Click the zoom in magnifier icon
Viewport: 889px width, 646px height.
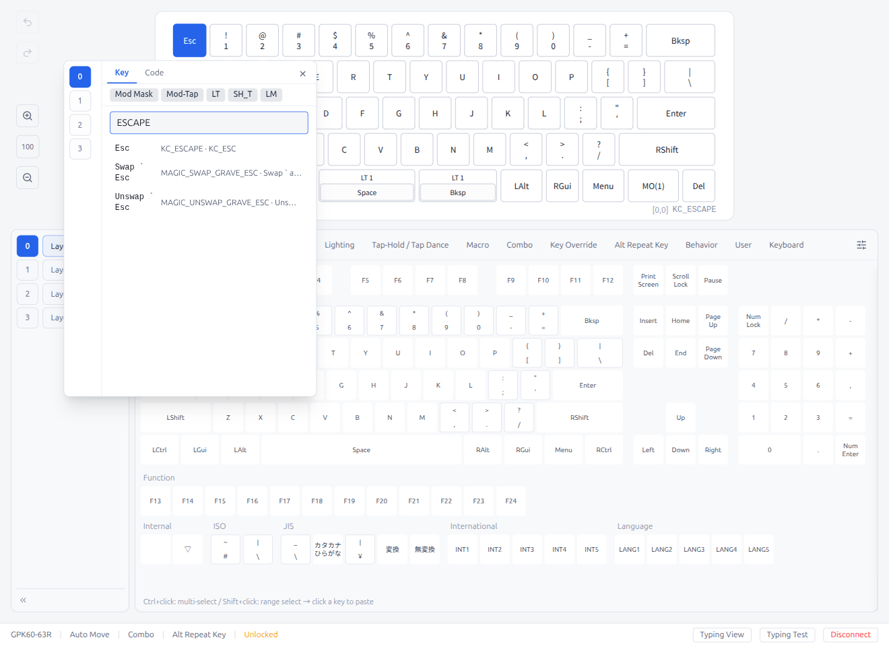pos(28,116)
